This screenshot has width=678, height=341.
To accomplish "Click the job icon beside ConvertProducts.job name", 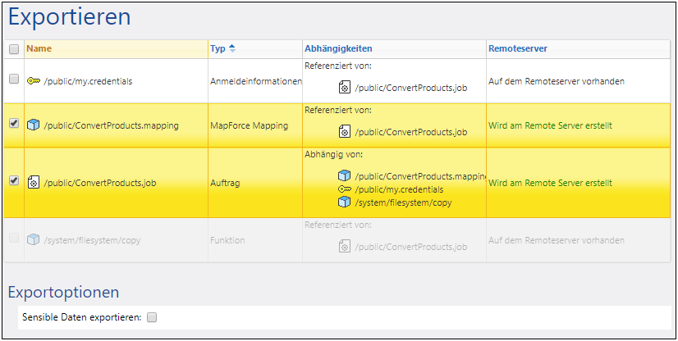I will (34, 183).
